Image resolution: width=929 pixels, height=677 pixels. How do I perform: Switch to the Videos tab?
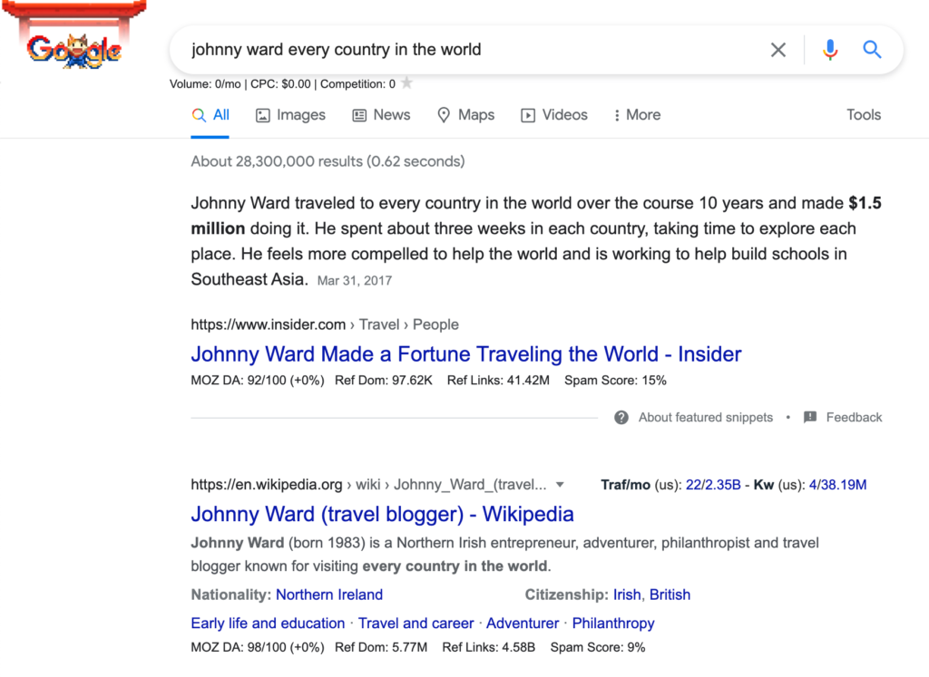click(x=554, y=115)
